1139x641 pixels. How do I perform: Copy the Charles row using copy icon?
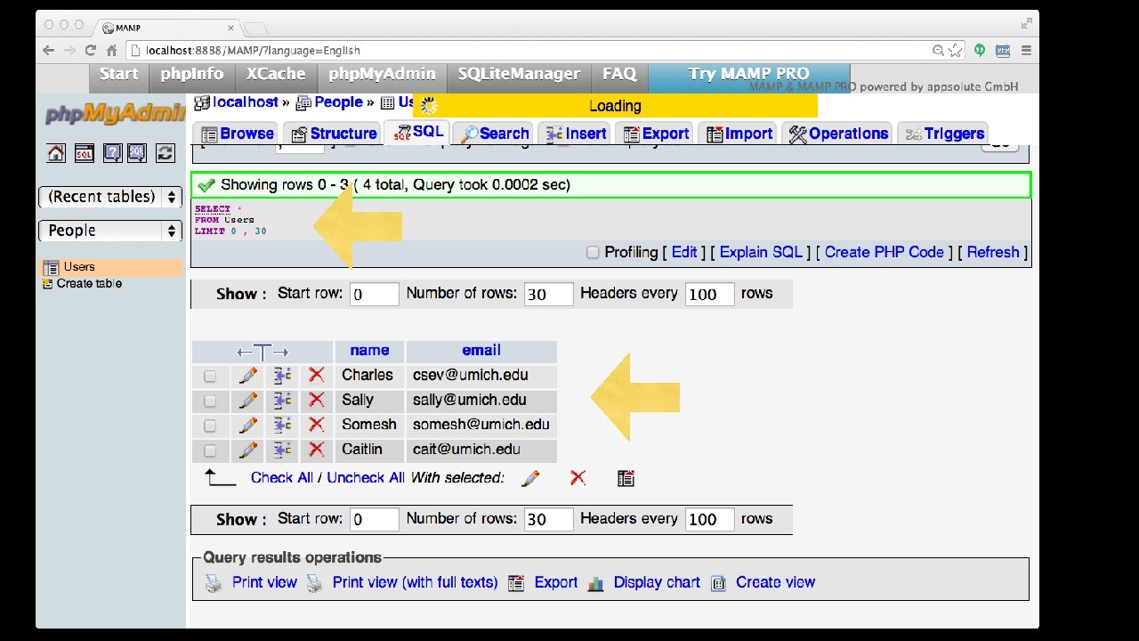283,376
